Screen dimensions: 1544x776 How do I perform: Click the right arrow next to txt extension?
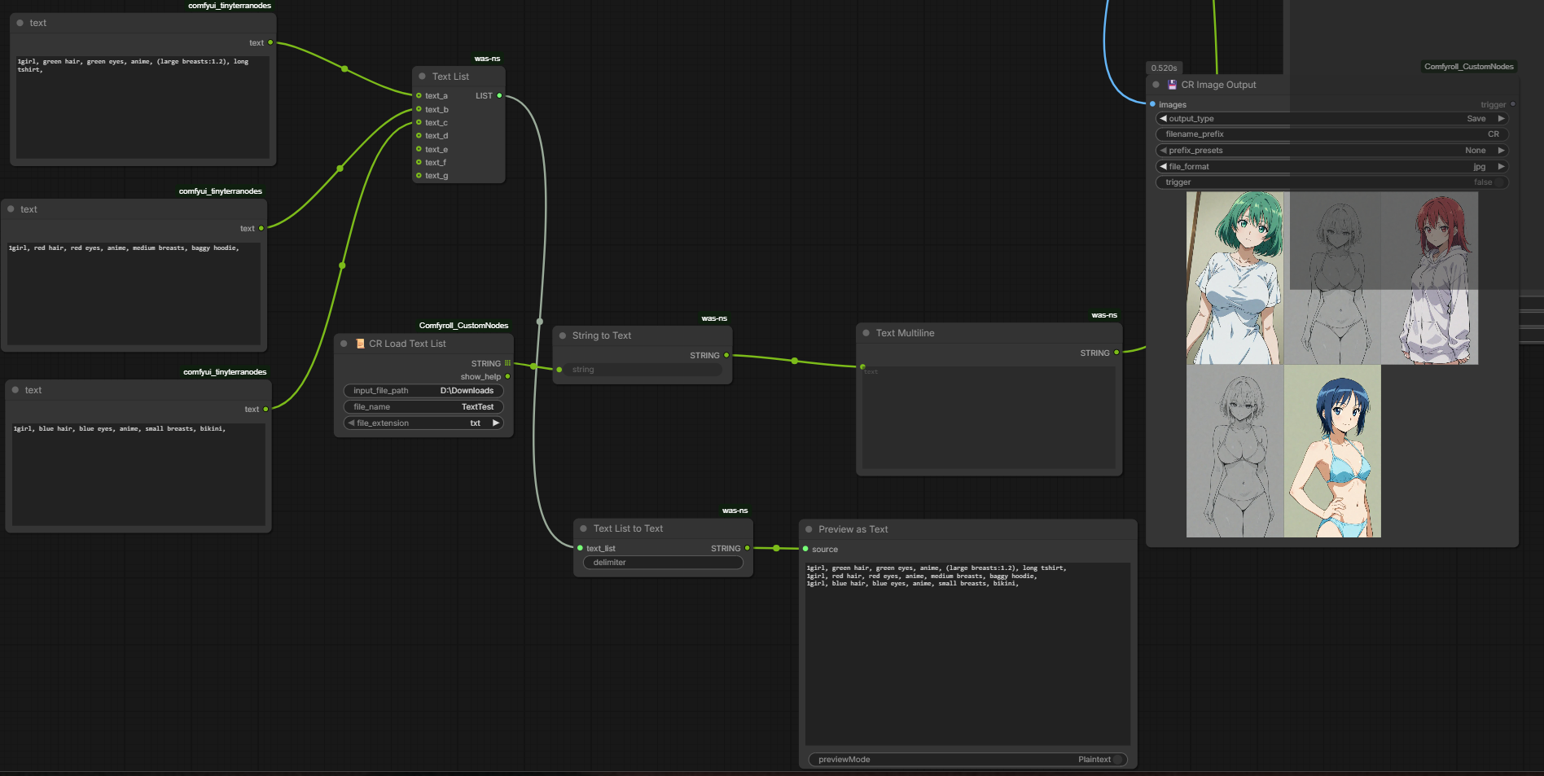click(495, 423)
